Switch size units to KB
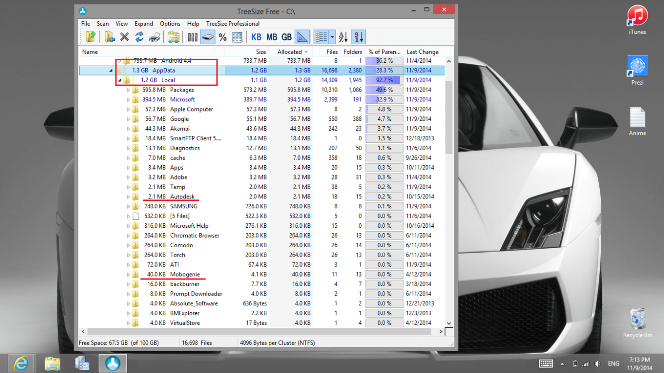Screen dimensions: 664x373 coord(256,37)
